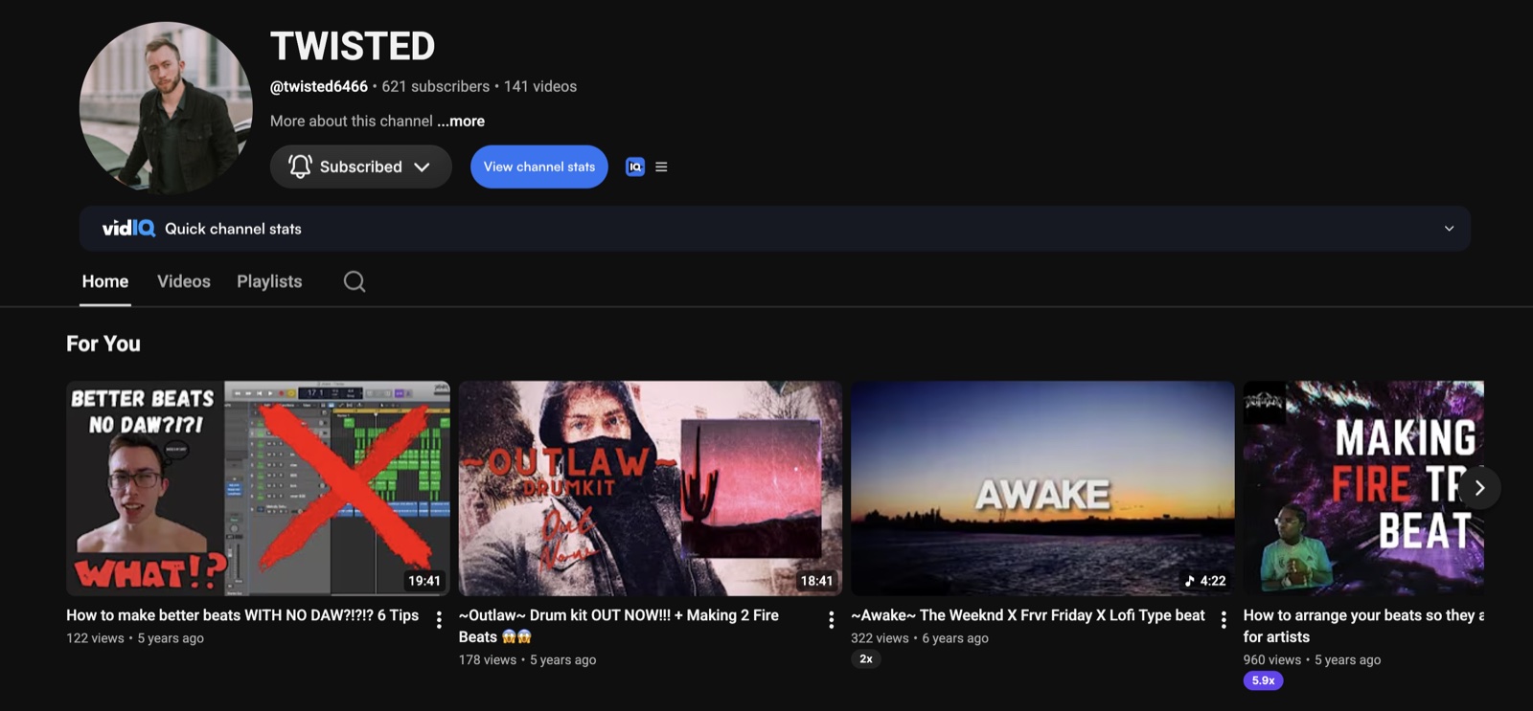
Task: Switch to the Videos tab
Action: [184, 281]
